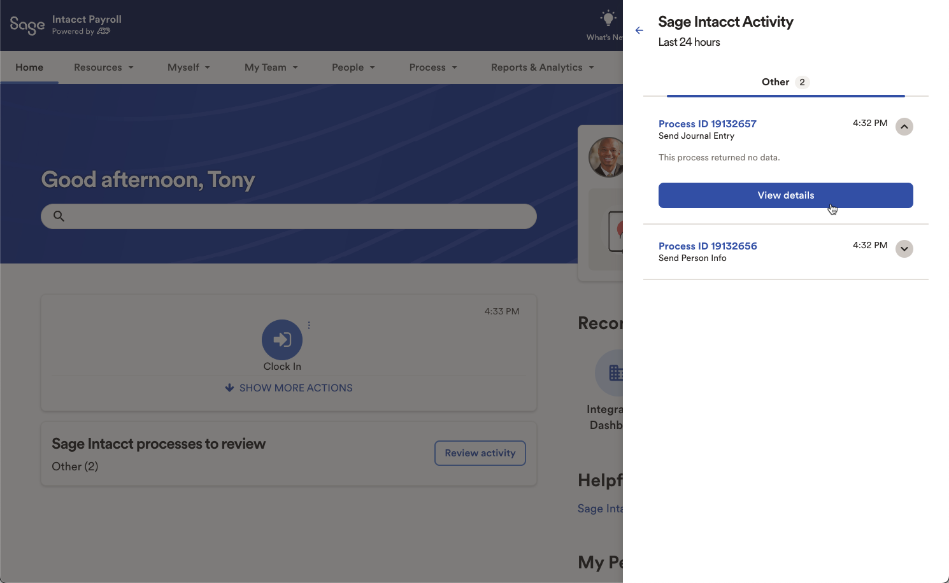Select the Home tab
Viewport: 949px width, 583px height.
pyautogui.click(x=29, y=67)
